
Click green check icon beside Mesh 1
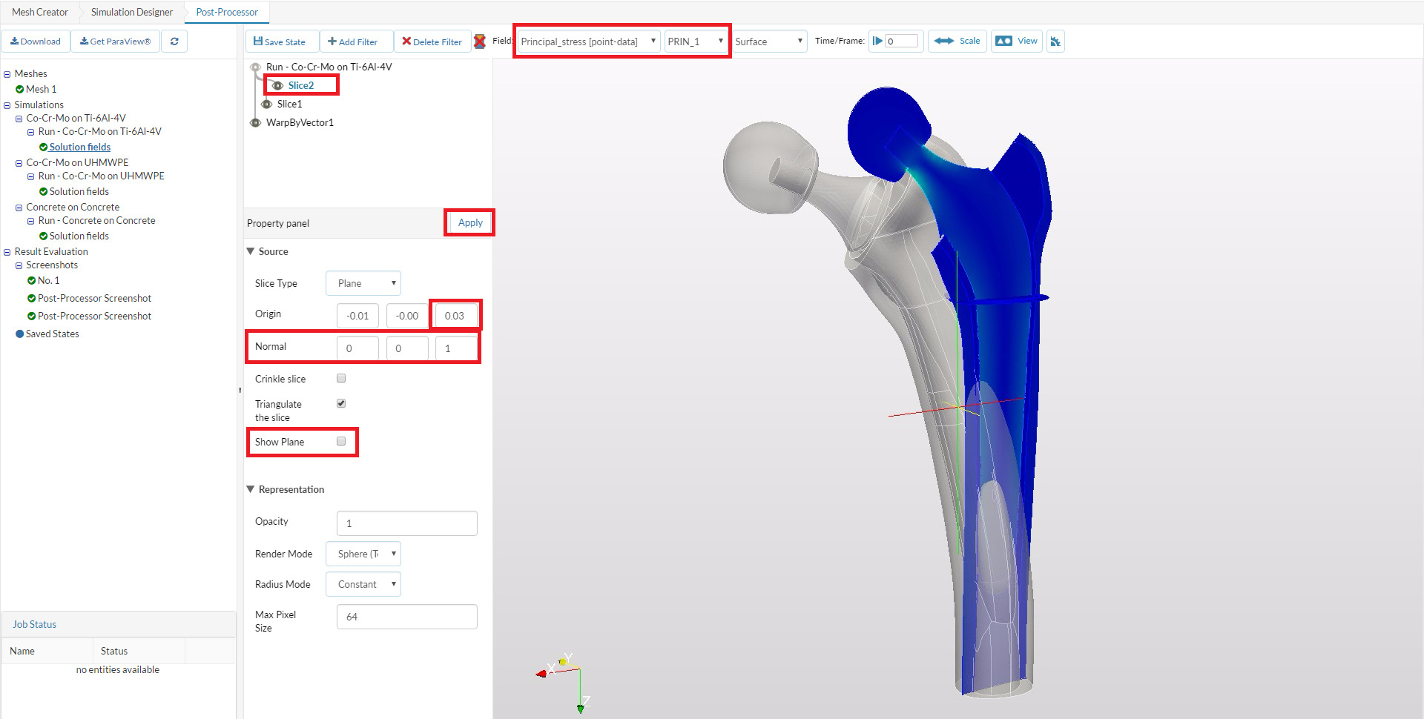click(x=20, y=89)
